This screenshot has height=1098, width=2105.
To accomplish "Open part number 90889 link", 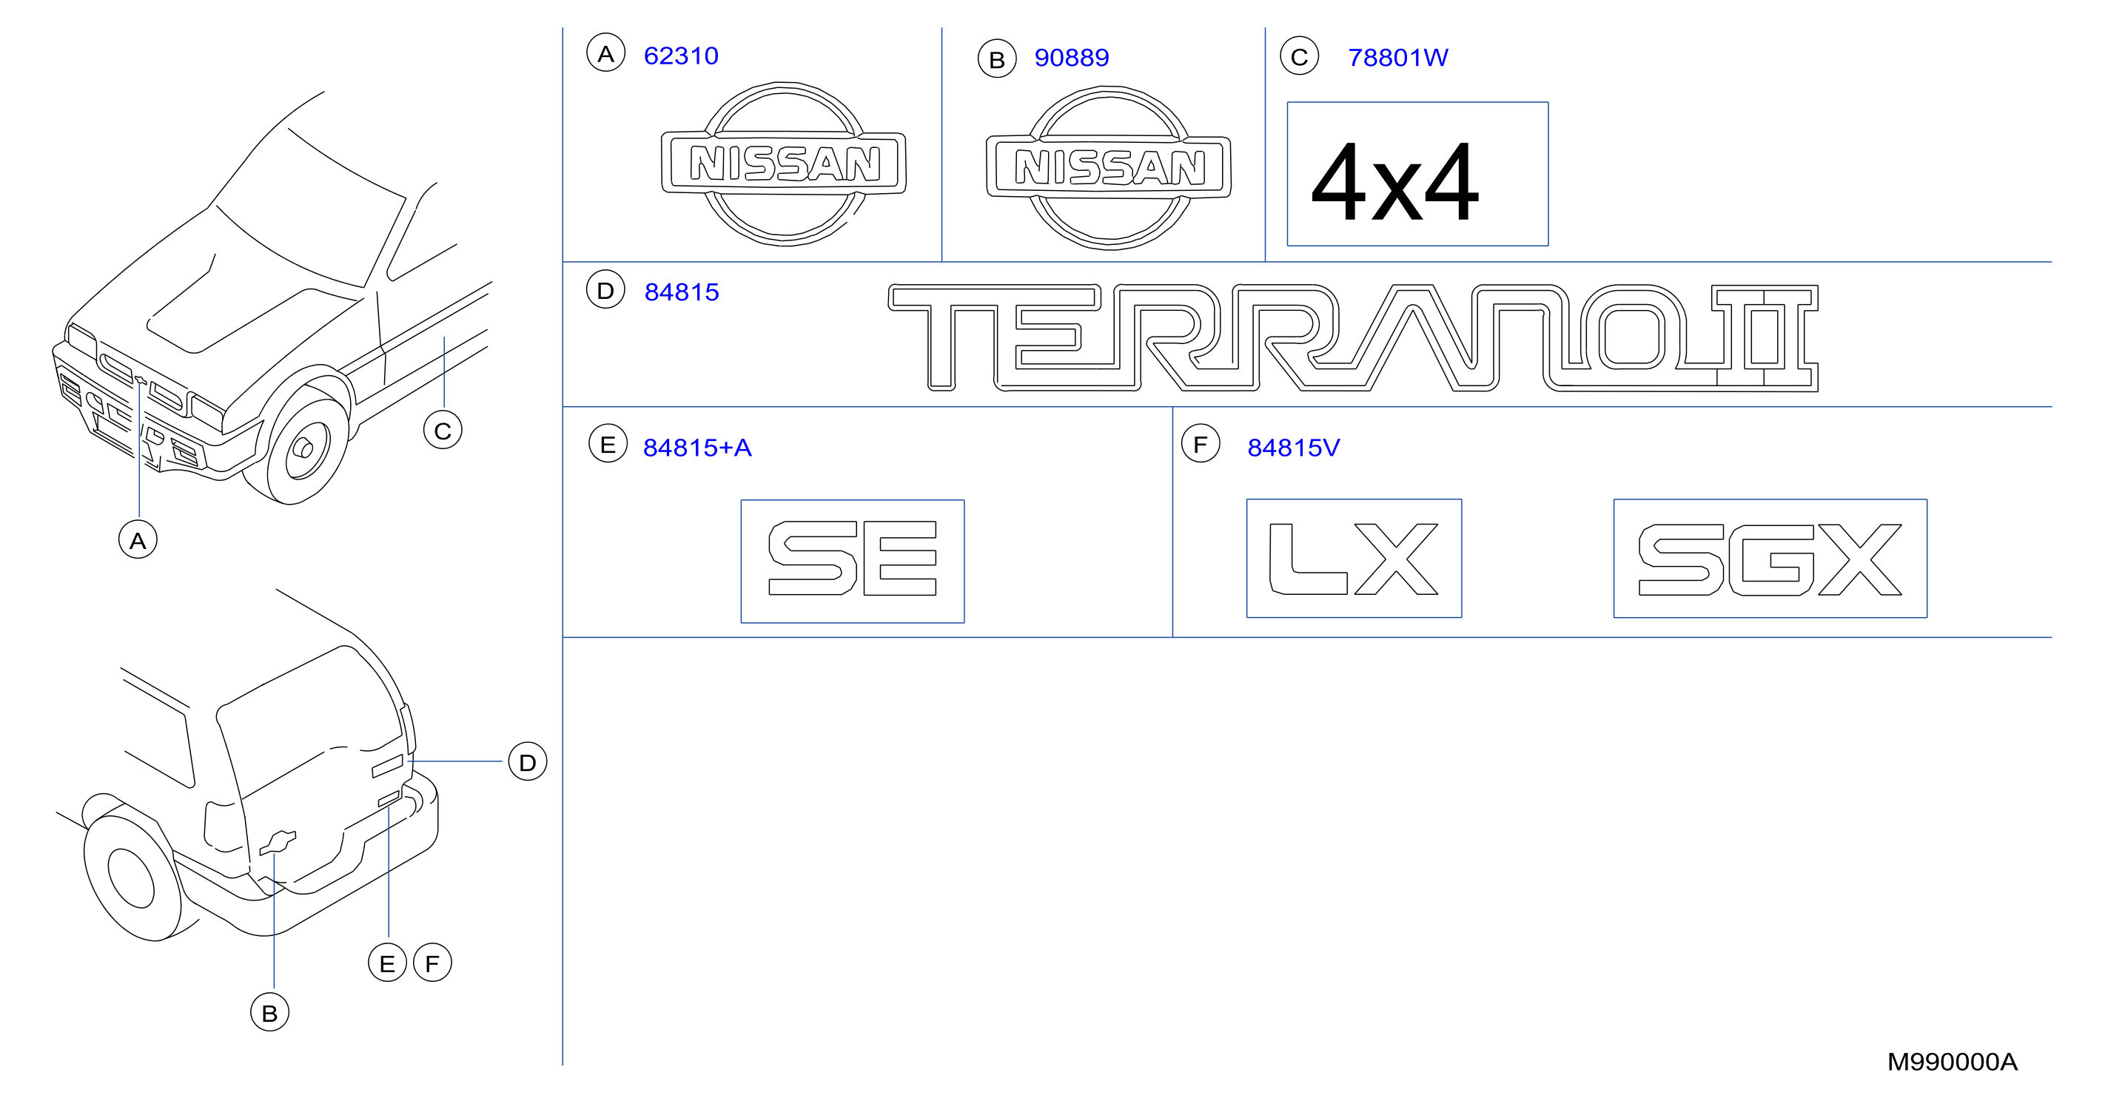I will tap(1071, 57).
